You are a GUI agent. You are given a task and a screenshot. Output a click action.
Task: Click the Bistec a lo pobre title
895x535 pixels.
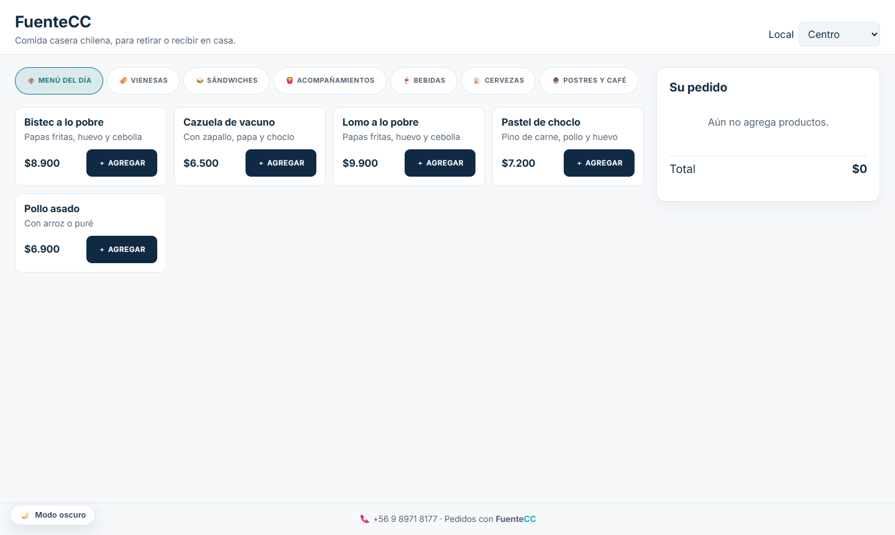point(64,123)
